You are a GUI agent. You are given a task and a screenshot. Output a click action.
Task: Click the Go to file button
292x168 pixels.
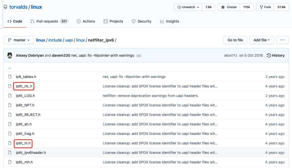pos(235,40)
